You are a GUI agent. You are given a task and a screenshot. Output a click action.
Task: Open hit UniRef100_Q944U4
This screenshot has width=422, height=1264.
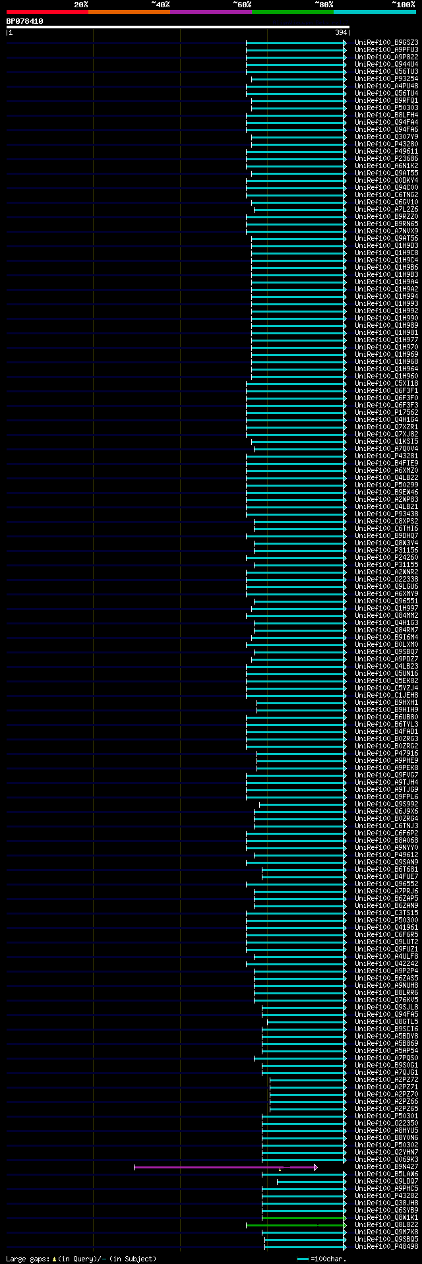point(386,64)
